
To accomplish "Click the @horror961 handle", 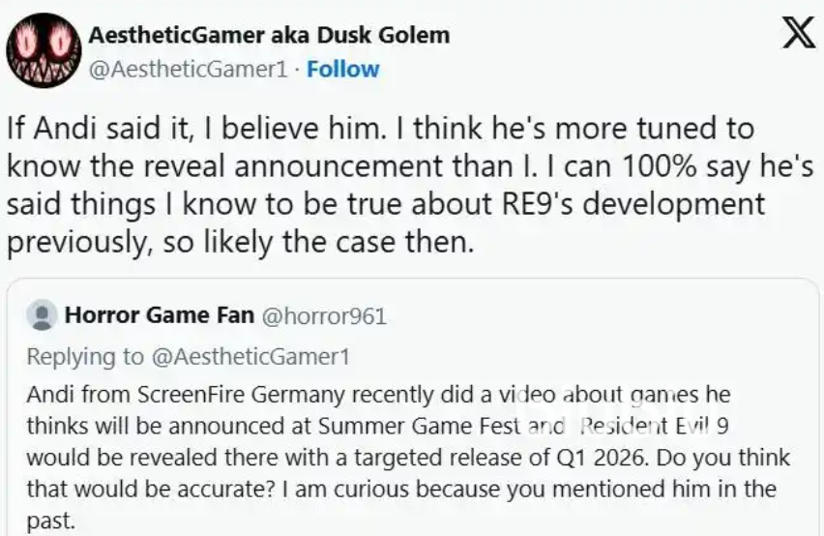I will (x=323, y=315).
